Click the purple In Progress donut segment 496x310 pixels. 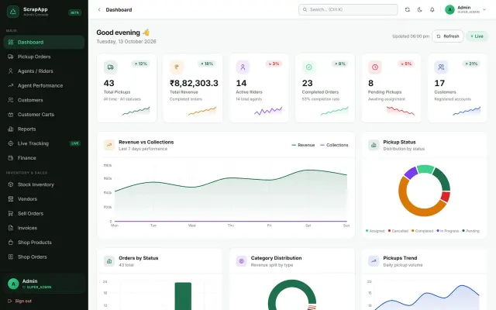(411, 173)
